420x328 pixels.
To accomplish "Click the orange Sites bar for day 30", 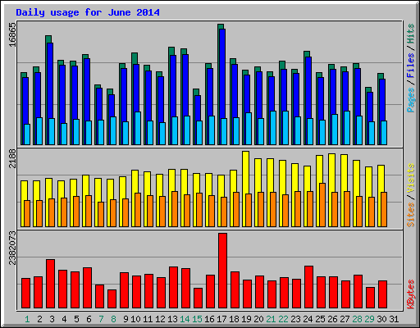I will [384, 209].
